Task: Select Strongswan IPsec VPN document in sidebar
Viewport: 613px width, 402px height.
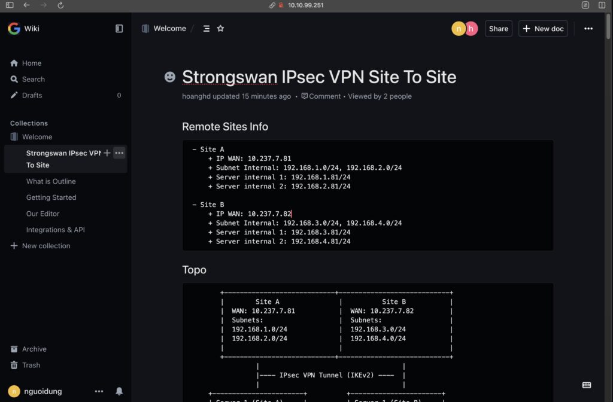Action: pyautogui.click(x=62, y=159)
